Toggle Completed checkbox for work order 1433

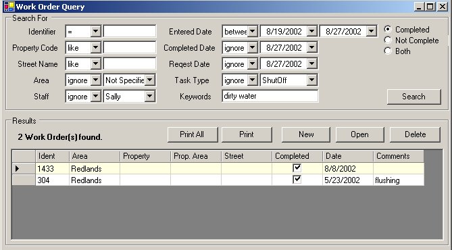pyautogui.click(x=297, y=168)
